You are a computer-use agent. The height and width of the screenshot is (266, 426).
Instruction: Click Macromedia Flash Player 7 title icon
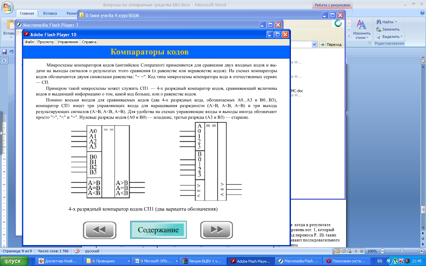pyautogui.click(x=19, y=25)
